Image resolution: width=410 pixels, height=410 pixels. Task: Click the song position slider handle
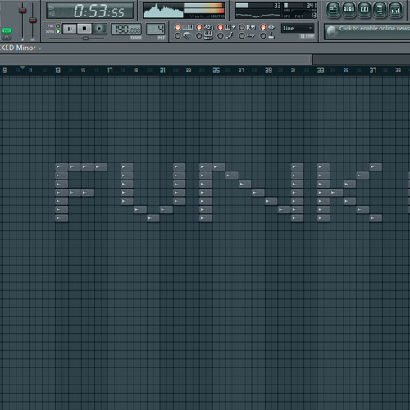coord(85,39)
